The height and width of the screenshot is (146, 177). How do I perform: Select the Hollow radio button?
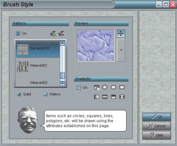45,94
